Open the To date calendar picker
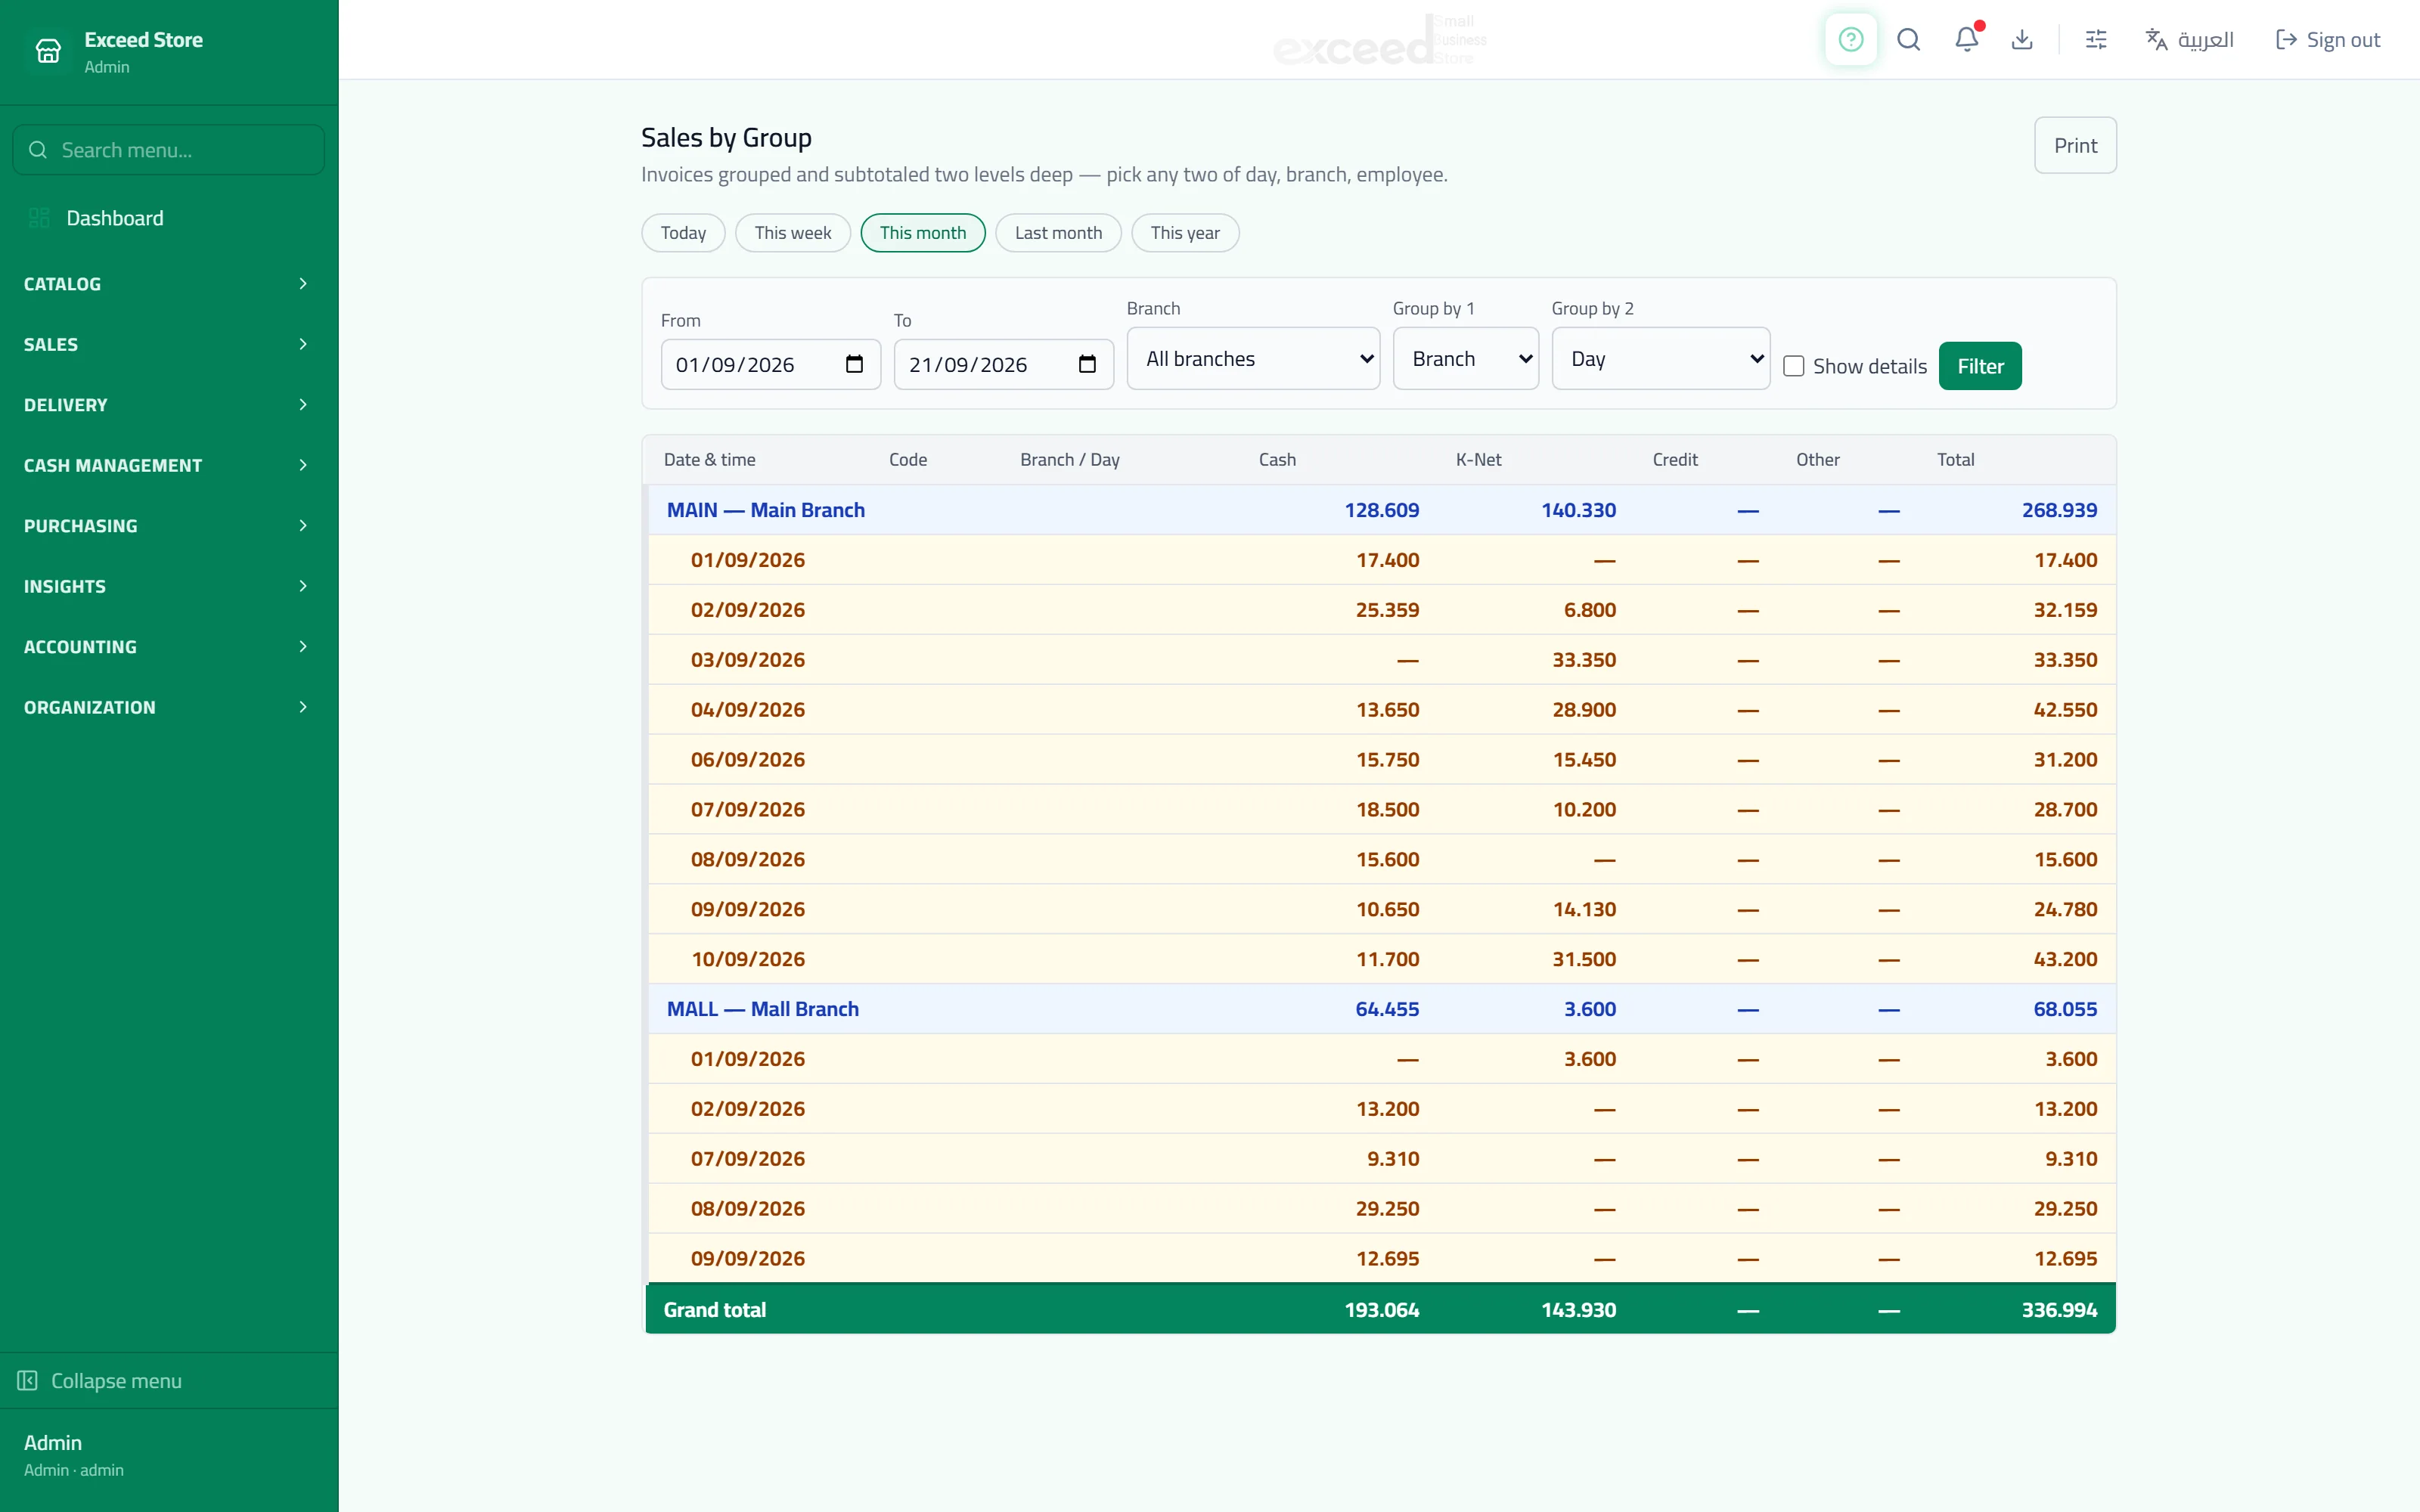Viewport: 2420px width, 1512px height. tap(1087, 364)
